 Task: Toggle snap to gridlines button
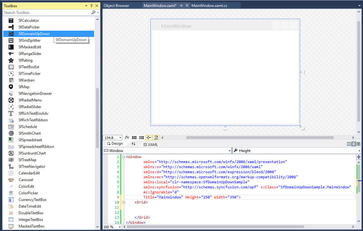[x=141, y=137]
